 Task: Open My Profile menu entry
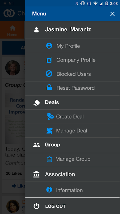pyautogui.click(x=73, y=46)
